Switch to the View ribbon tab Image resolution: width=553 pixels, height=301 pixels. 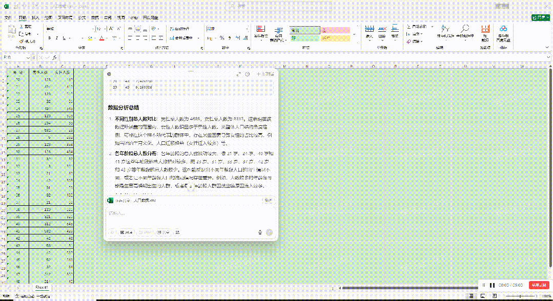pos(121,17)
